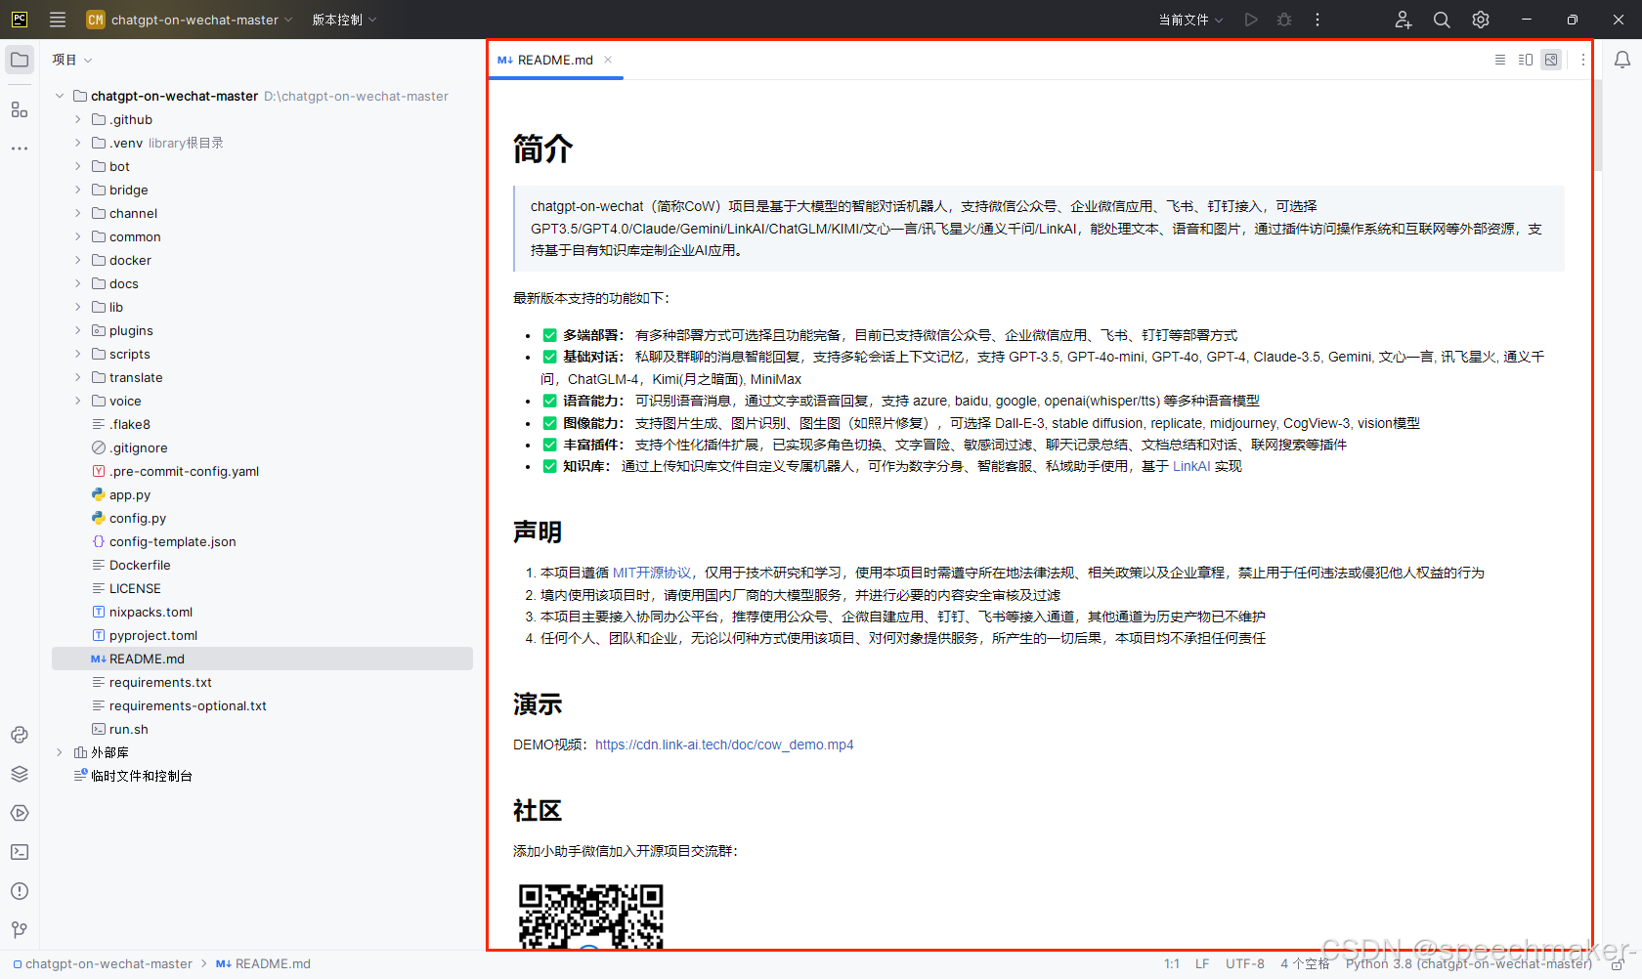Collapse the chatgpt-on-wechat-master root node
The height and width of the screenshot is (979, 1642).
[x=60, y=96]
